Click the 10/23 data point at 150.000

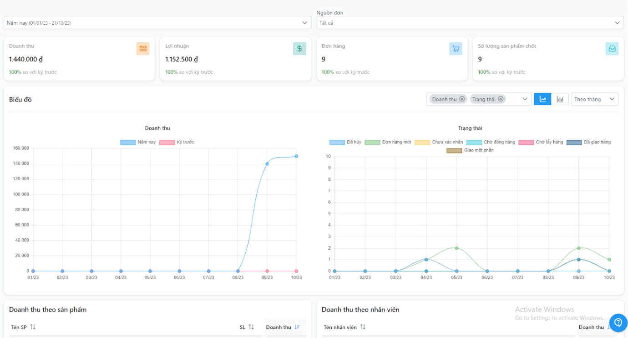(x=296, y=156)
